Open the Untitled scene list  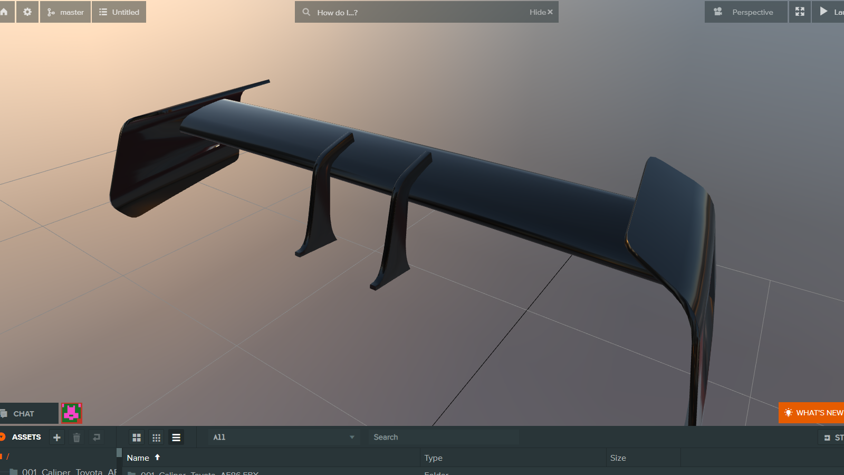pyautogui.click(x=119, y=12)
